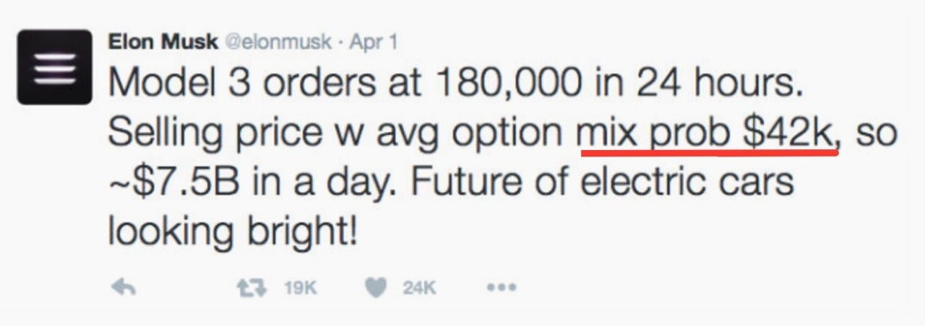
Task: Open the three-dot more options menu
Action: [x=502, y=288]
